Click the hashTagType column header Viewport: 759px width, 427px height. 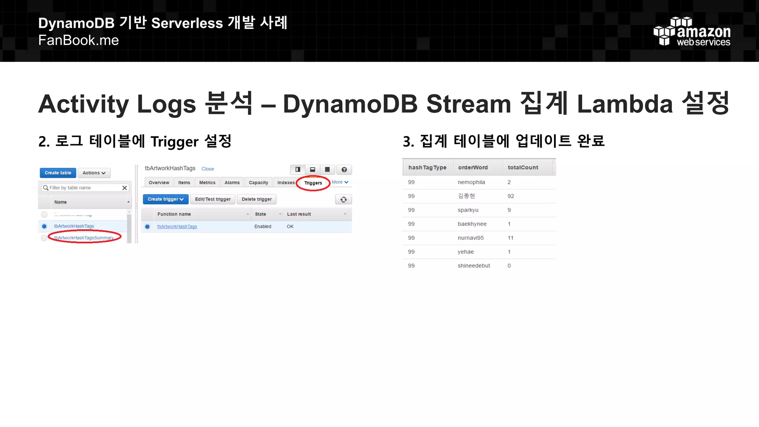(x=427, y=168)
